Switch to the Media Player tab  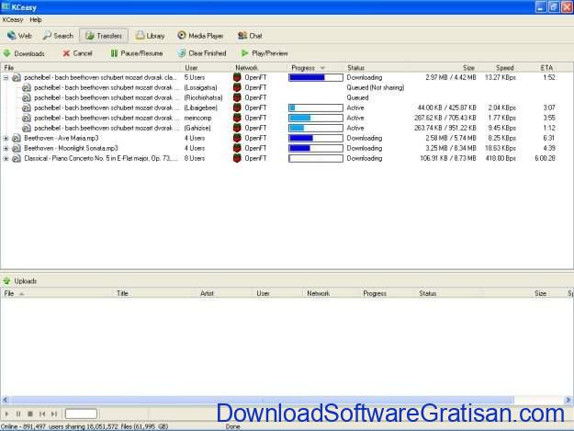coord(200,36)
